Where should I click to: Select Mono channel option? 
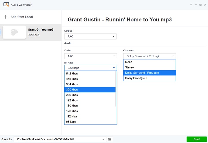149,62
